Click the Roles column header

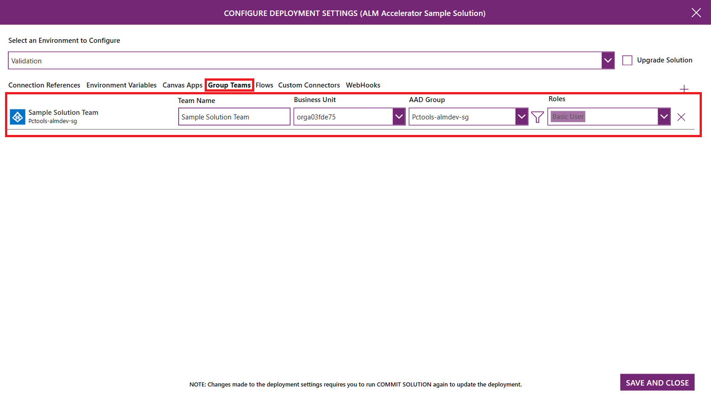556,99
